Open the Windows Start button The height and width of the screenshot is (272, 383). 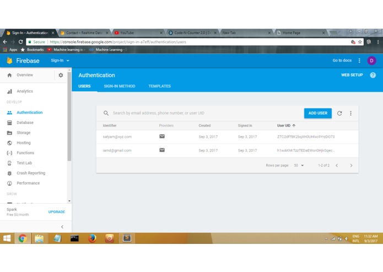tap(7, 238)
